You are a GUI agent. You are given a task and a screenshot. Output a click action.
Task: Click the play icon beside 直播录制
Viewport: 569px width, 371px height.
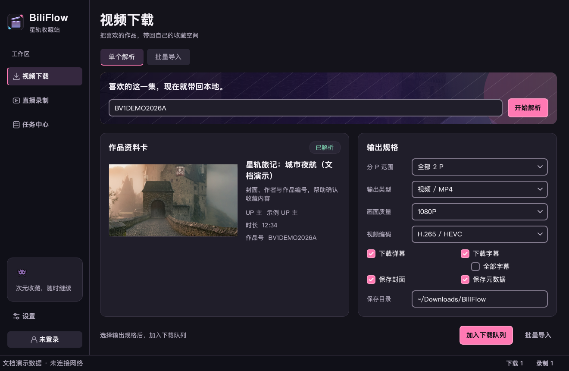point(16,101)
